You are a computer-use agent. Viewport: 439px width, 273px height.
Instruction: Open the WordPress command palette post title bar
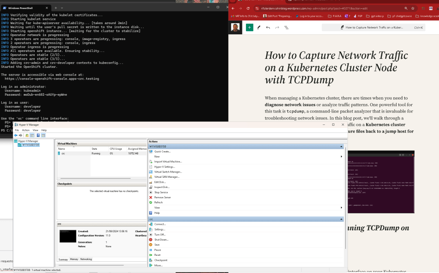[x=373, y=27]
